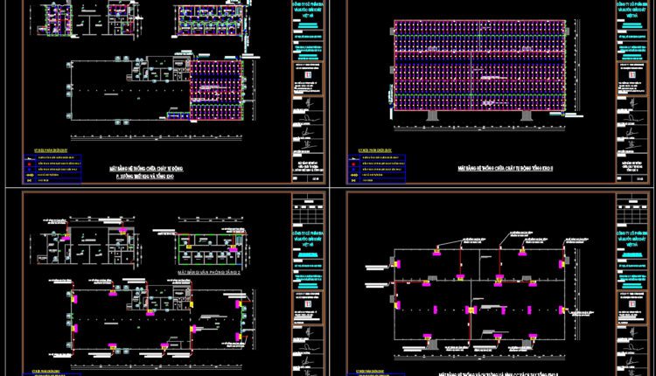Image resolution: width=656 pixels, height=376 pixels.
Task: Click title 'MẶT BẰNG HỆ THỐNG CHỮA CHÁY TỰ ĐỘNG' top-left sheet
Action: [146, 169]
